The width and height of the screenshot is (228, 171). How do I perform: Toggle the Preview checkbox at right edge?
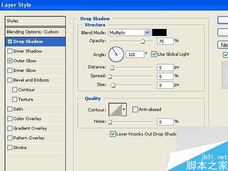click(226, 55)
